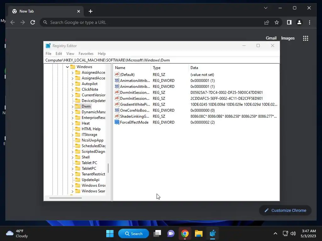Screen dimensions: 322x241
Task: Click the Heat folder icon
Action: tap(78, 123)
